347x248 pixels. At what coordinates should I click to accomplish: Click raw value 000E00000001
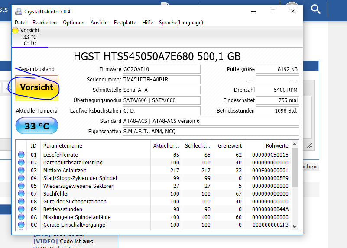click(270, 171)
